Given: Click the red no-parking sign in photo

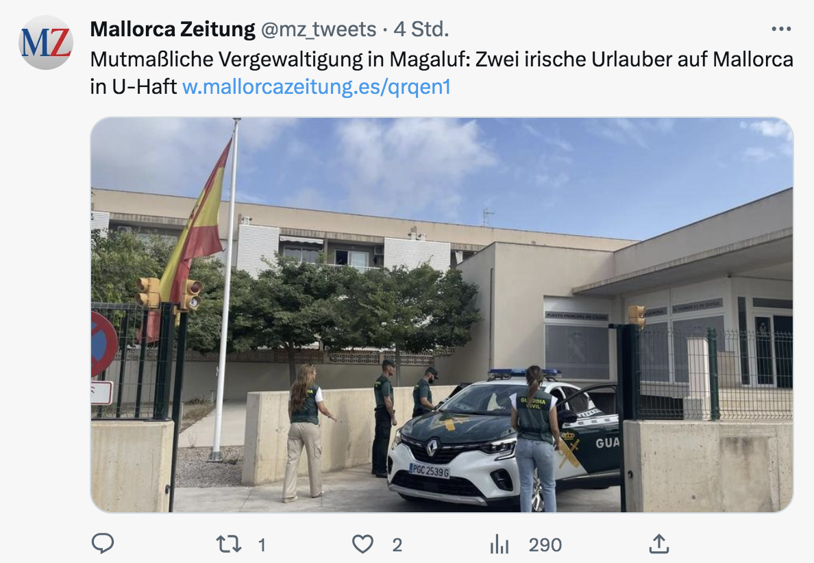Looking at the screenshot, I should (104, 344).
